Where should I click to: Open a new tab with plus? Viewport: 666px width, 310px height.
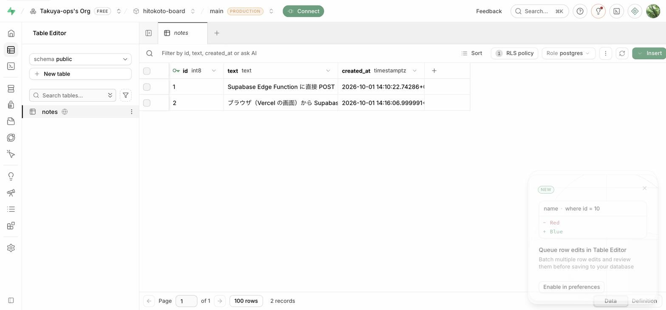[217, 33]
